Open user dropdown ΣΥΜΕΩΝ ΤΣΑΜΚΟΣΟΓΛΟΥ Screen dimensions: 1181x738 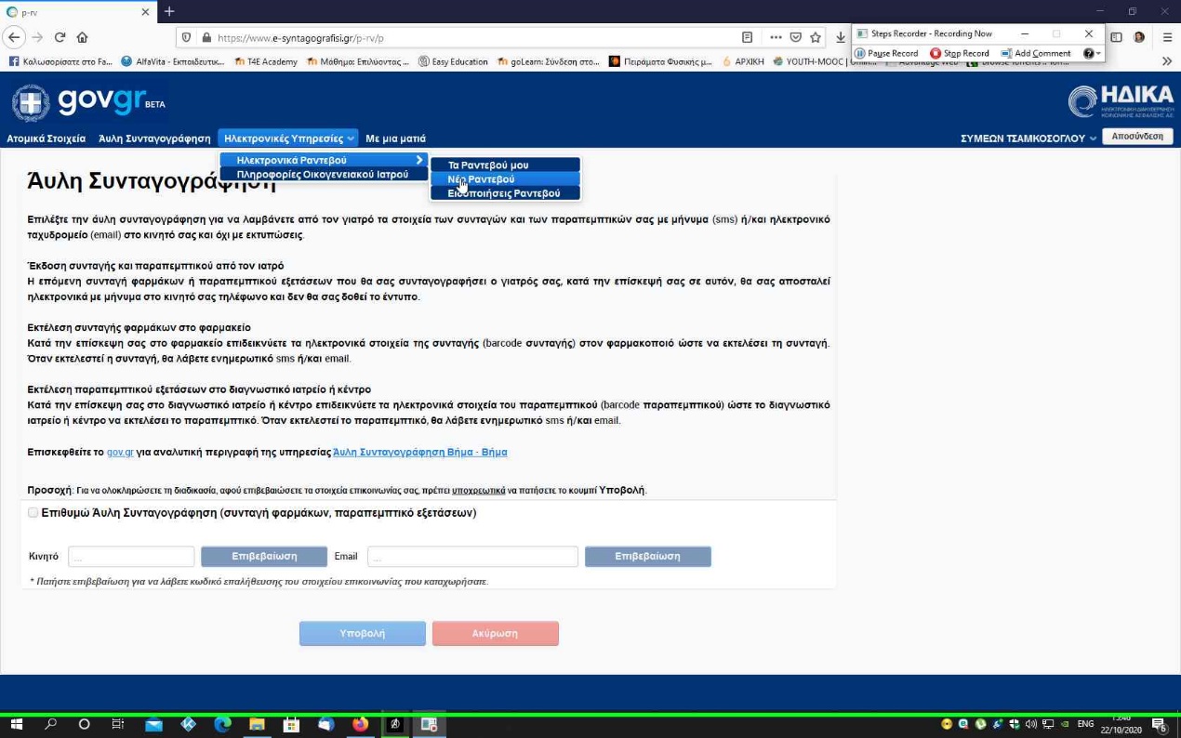point(1028,138)
